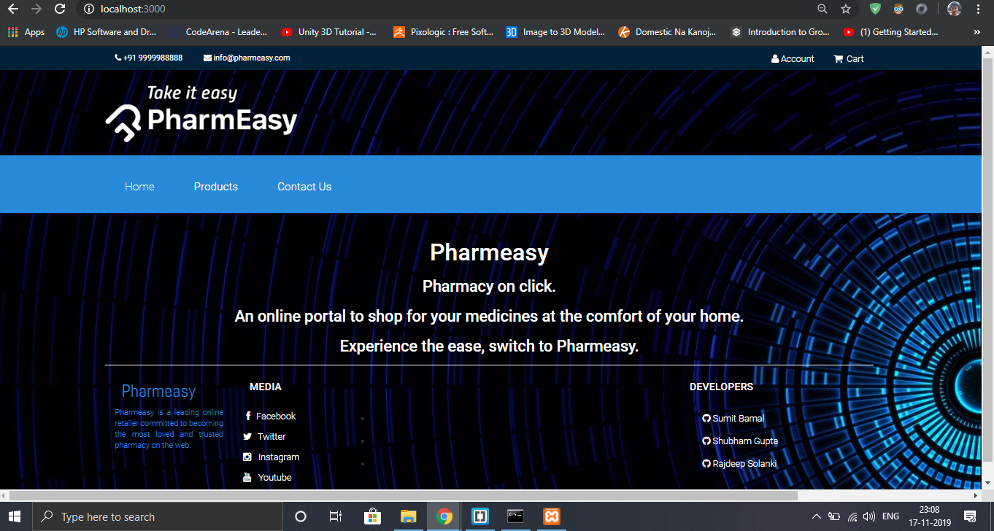
Task: Click the localhost address bar
Action: pos(438,9)
